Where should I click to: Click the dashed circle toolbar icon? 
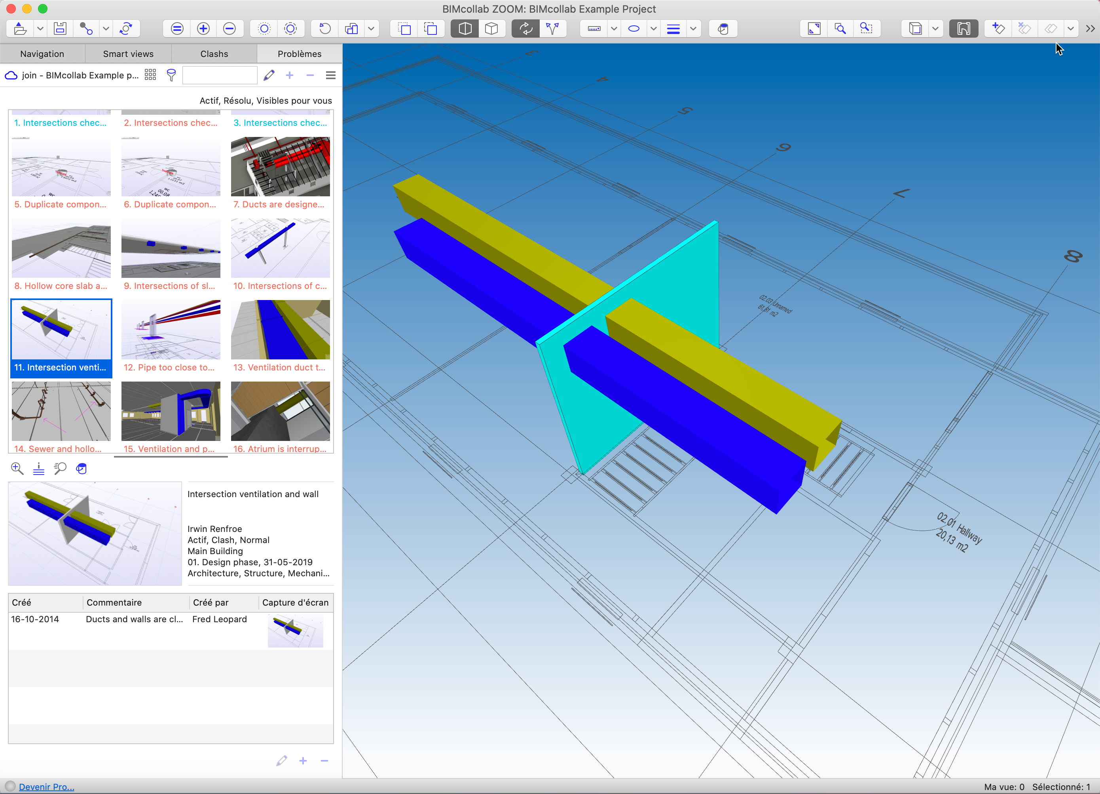click(x=290, y=28)
